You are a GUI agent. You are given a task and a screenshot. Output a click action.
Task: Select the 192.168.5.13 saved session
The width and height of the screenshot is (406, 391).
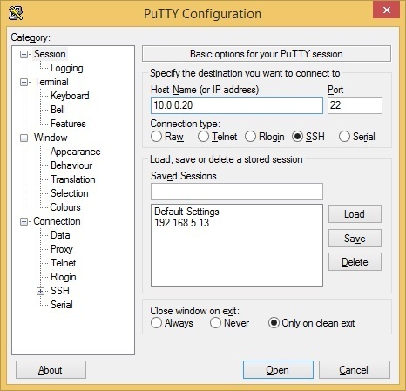click(182, 223)
